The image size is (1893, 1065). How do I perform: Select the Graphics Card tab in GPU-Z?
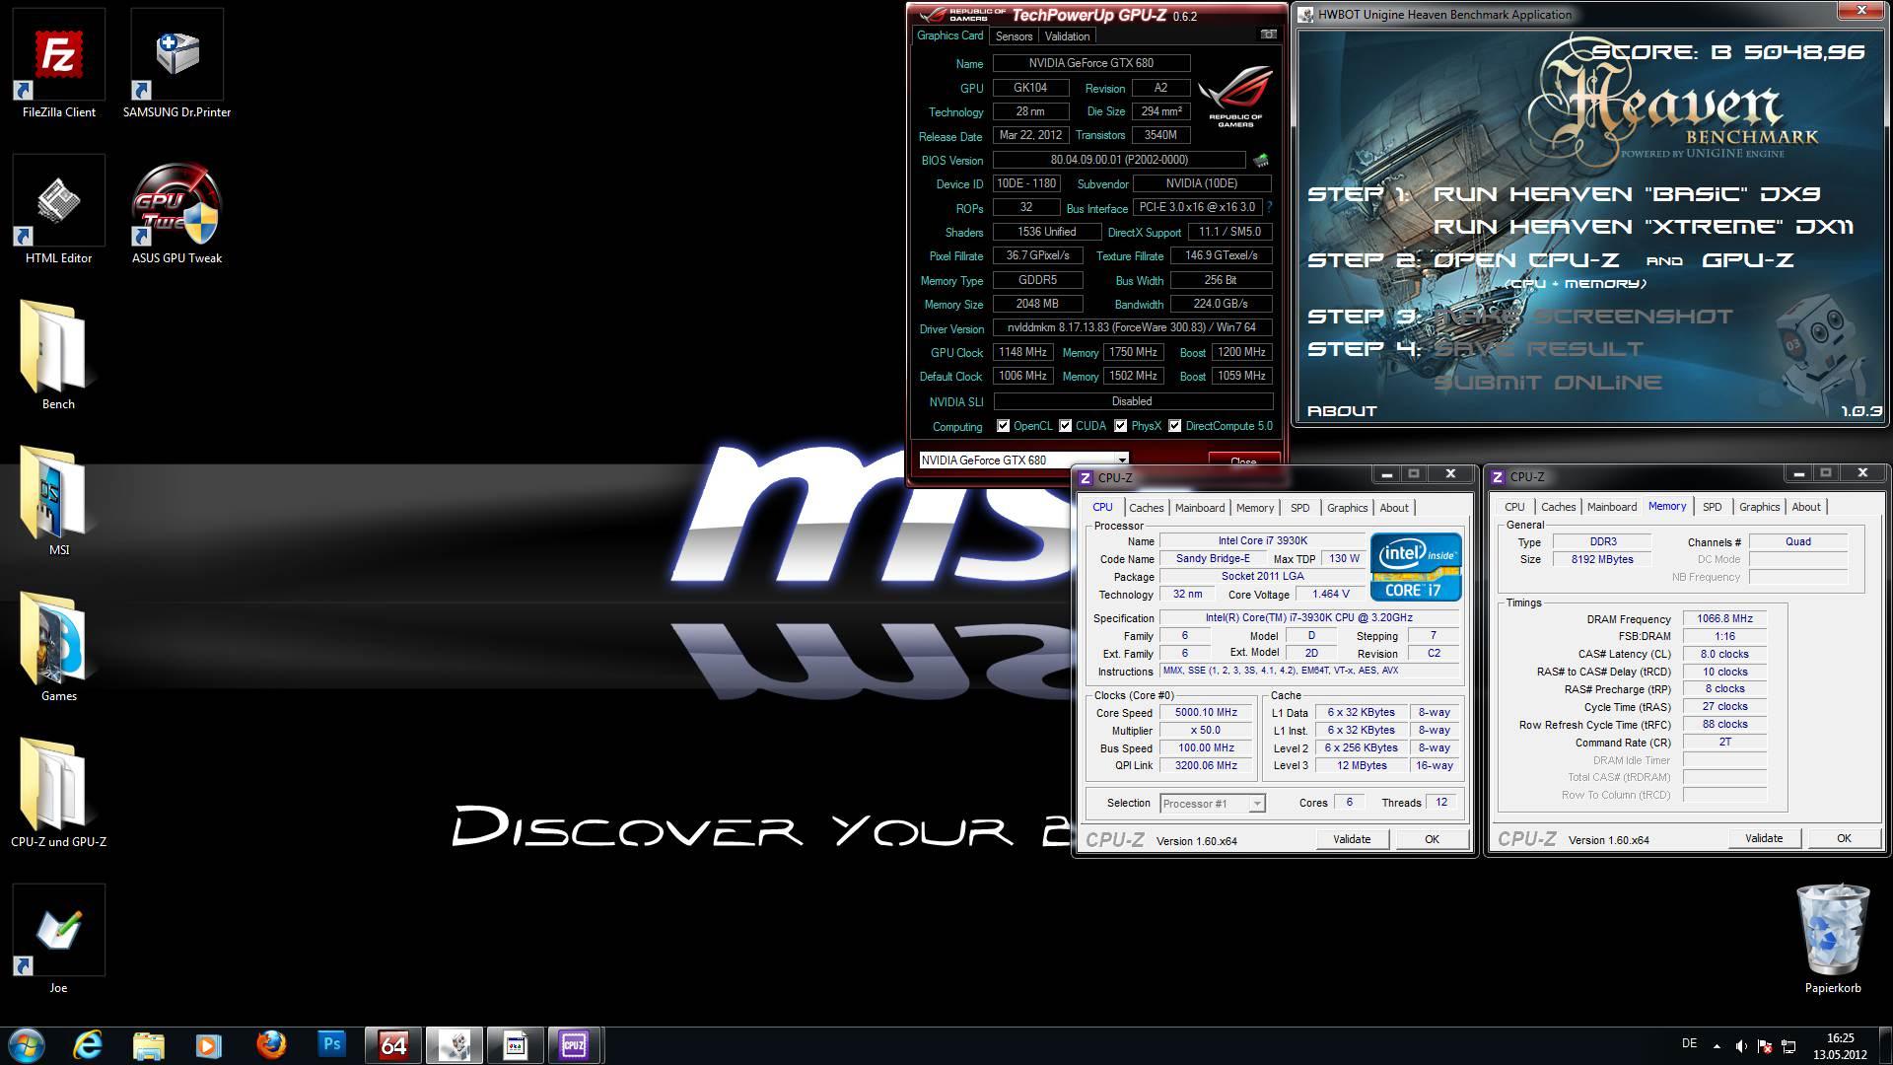coord(949,35)
